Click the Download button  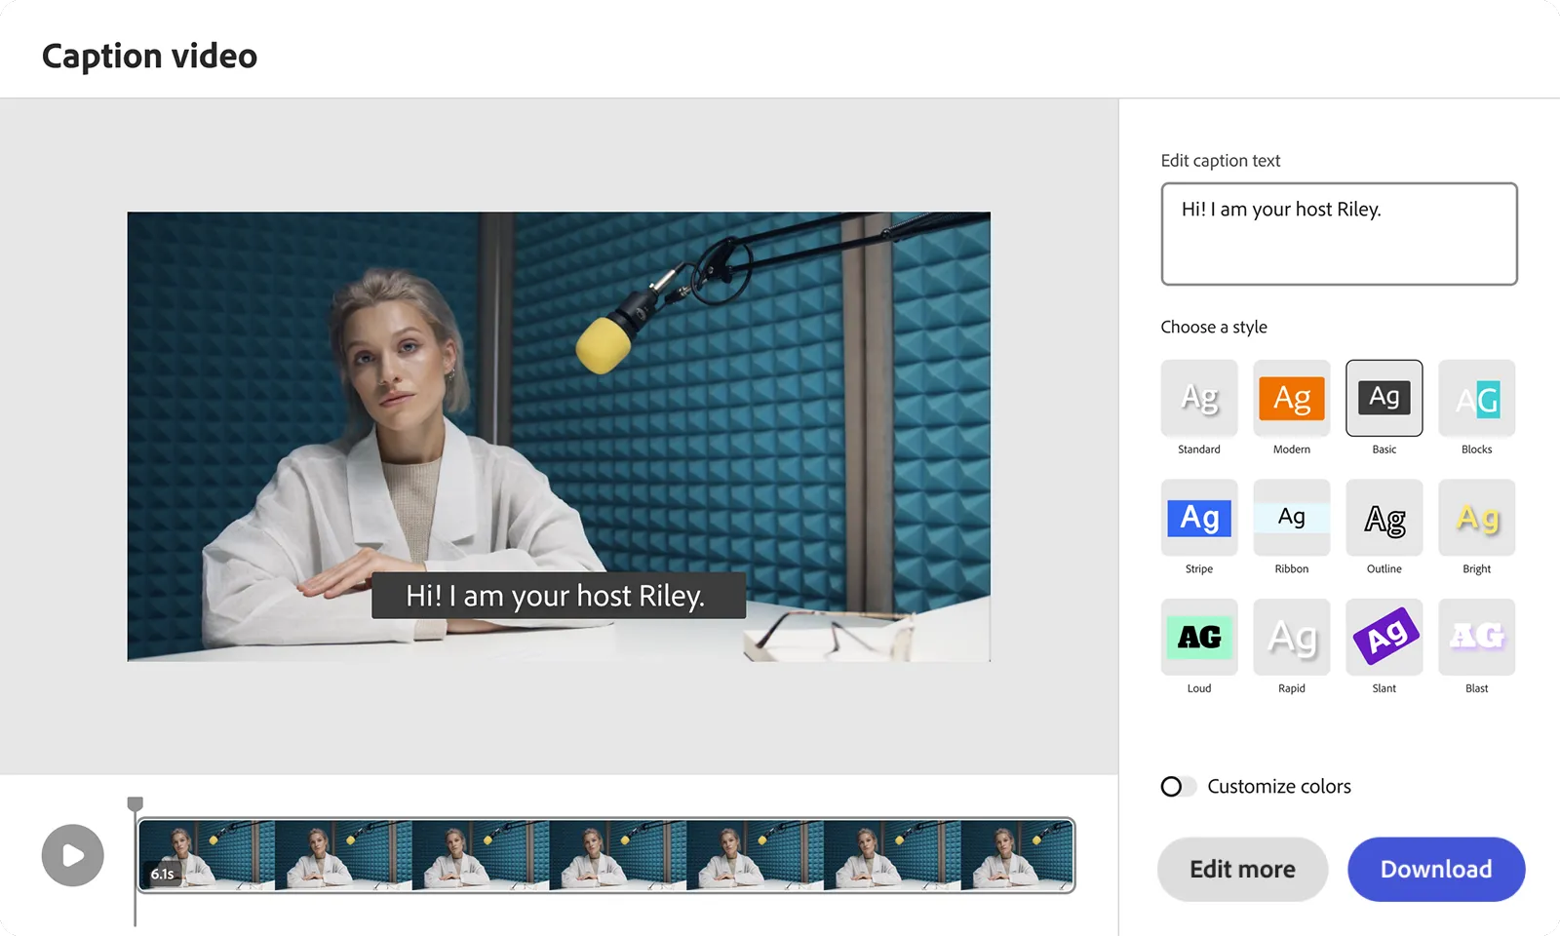click(1435, 869)
